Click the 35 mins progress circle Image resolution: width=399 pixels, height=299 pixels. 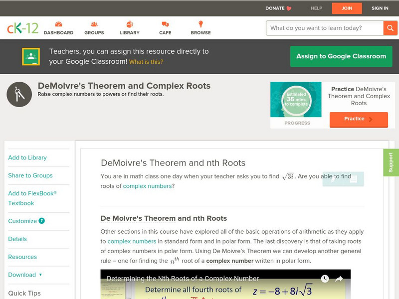click(296, 100)
